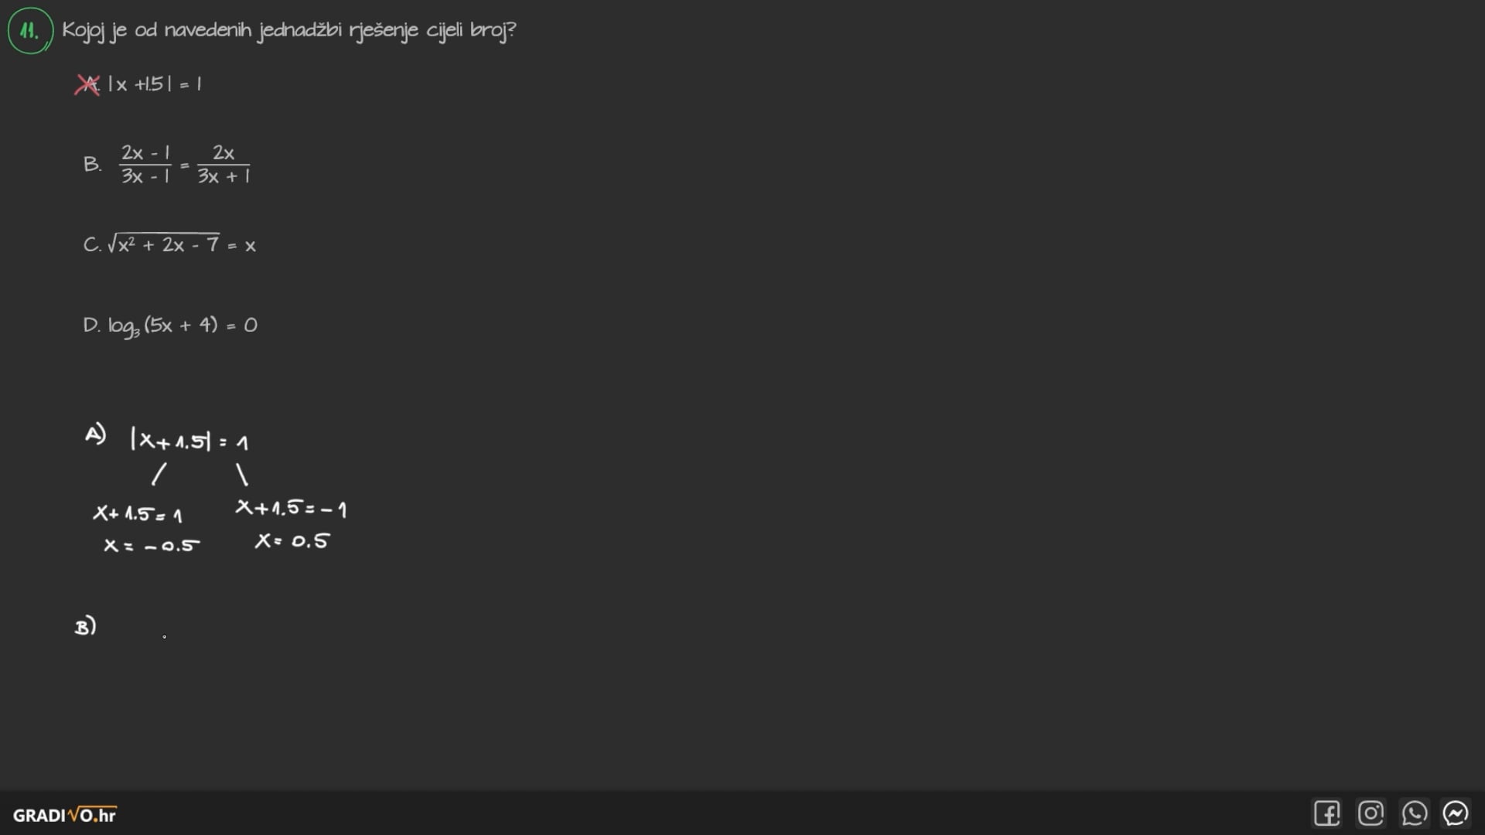
Task: Click the WhatsApp share icon
Action: [1414, 813]
